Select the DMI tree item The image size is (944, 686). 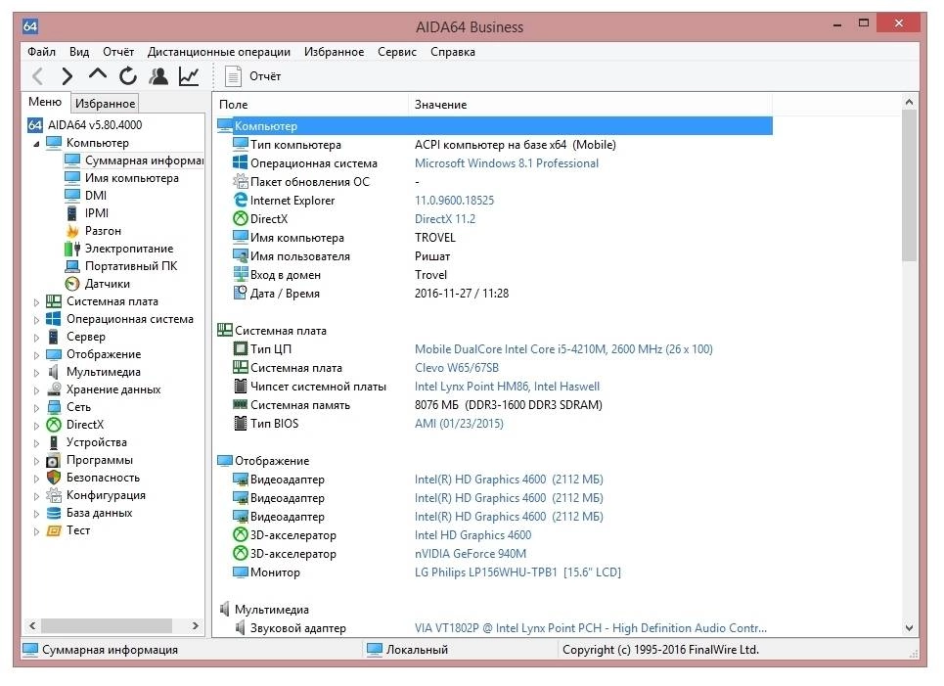95,195
